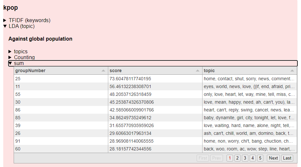Sort table by topic column
The height and width of the screenshot is (167, 301).
coord(250,71)
